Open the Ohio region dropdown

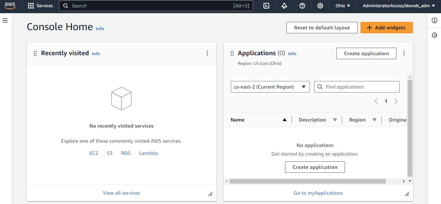click(x=343, y=6)
